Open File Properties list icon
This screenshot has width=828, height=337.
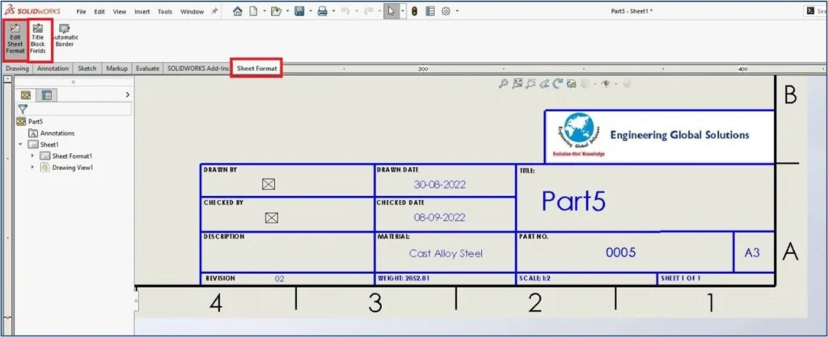pos(430,11)
